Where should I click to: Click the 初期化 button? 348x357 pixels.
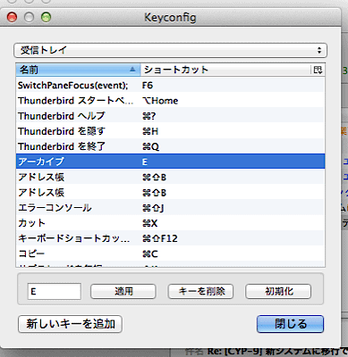(278, 291)
